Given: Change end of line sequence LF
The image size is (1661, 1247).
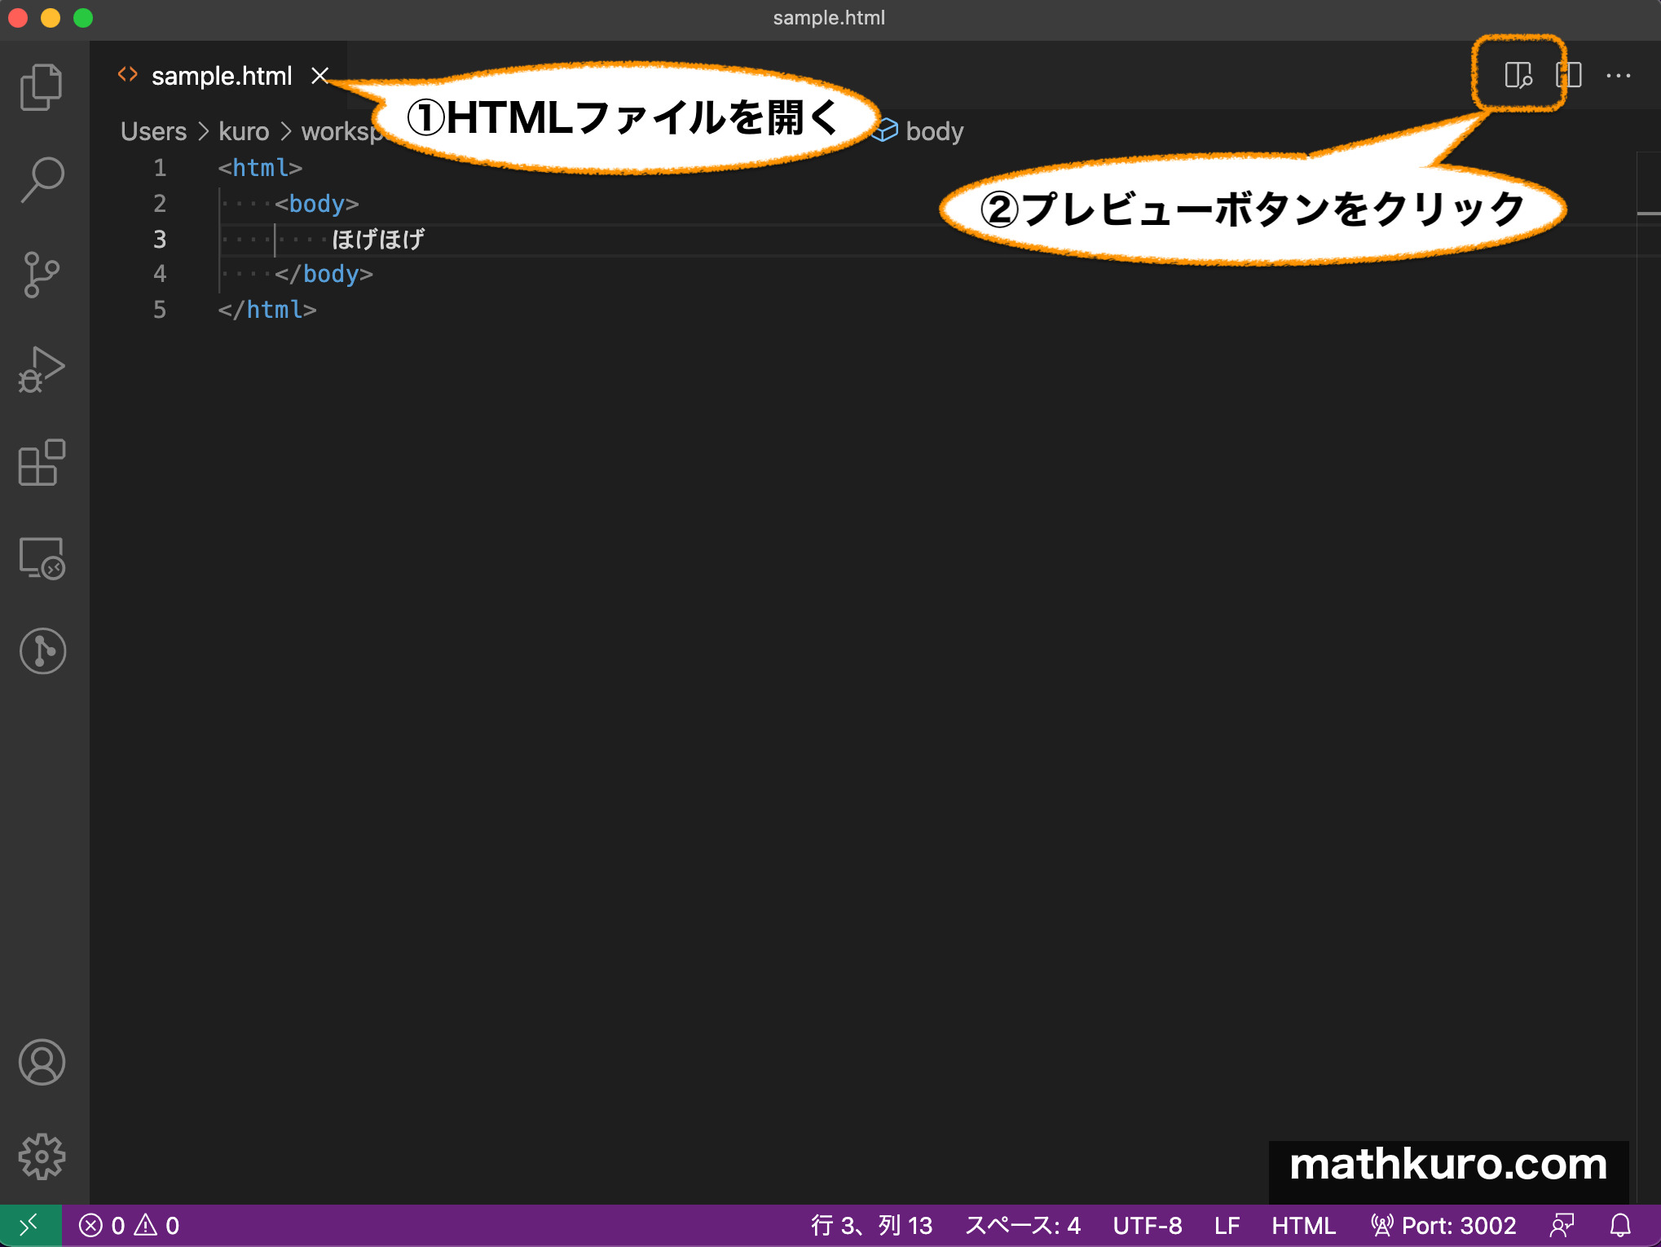Looking at the screenshot, I should click(1227, 1225).
